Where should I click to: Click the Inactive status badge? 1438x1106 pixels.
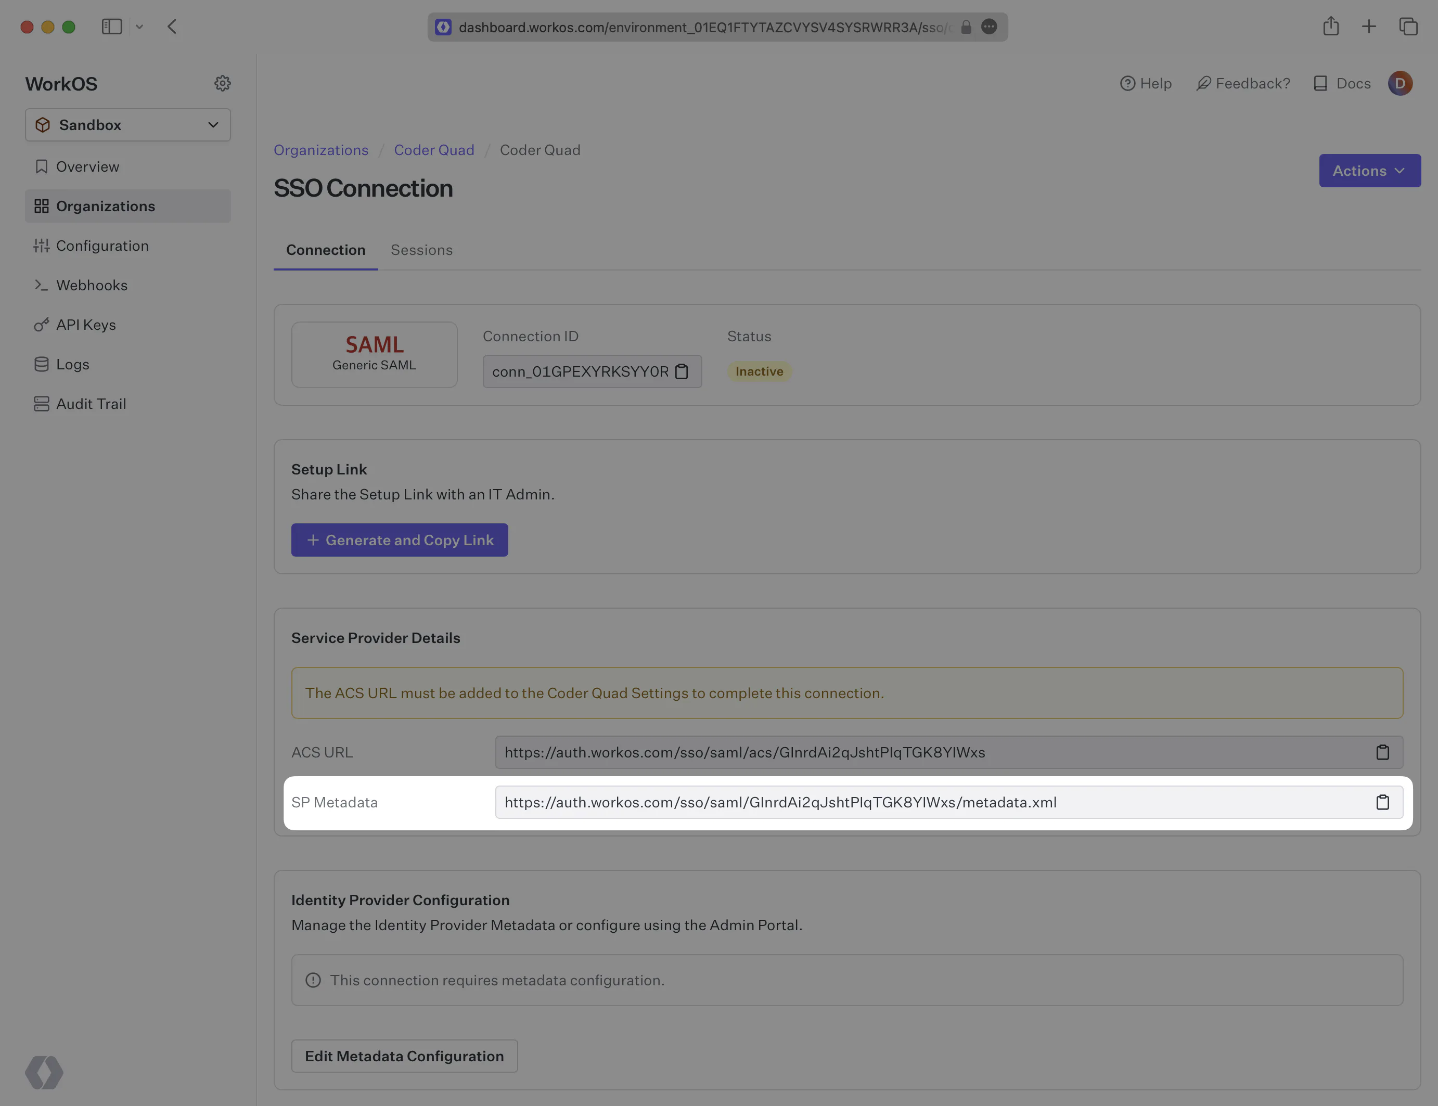[x=759, y=371]
